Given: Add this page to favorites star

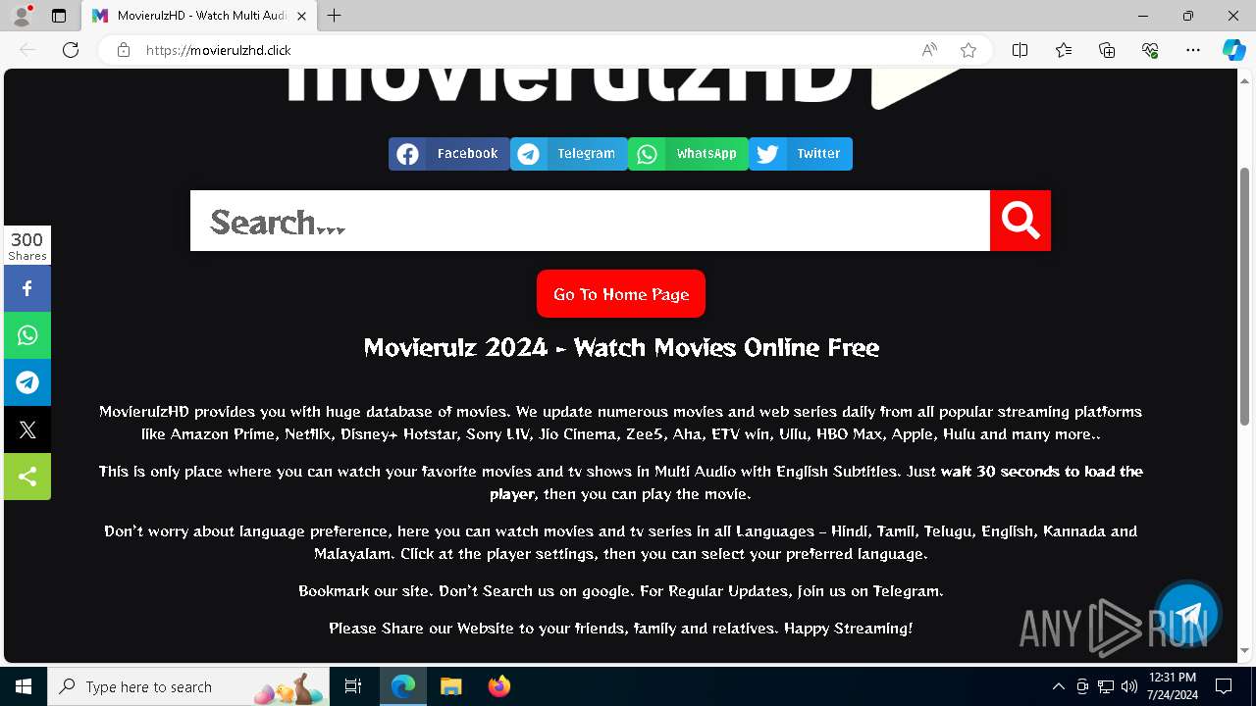Looking at the screenshot, I should click(968, 50).
